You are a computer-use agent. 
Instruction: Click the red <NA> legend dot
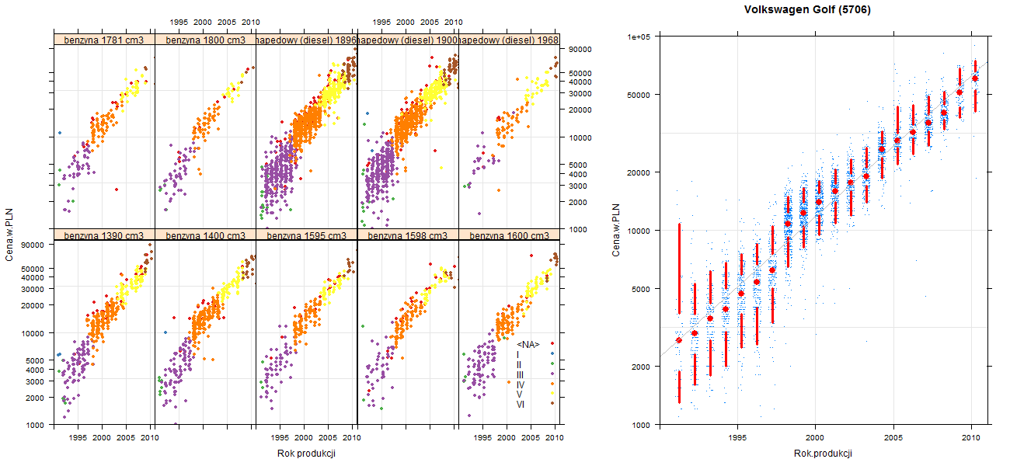pyautogui.click(x=552, y=343)
